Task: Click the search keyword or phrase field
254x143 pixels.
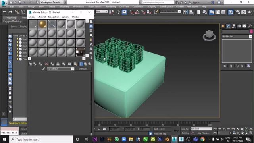Action: coord(158,2)
